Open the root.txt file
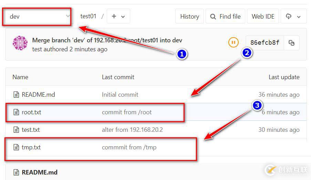Viewport: 311px width, 180px height. point(31,112)
